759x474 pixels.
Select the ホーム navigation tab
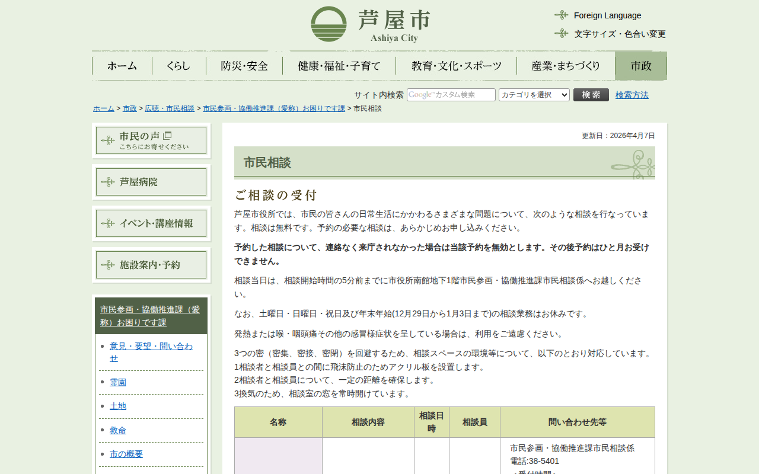tap(122, 66)
